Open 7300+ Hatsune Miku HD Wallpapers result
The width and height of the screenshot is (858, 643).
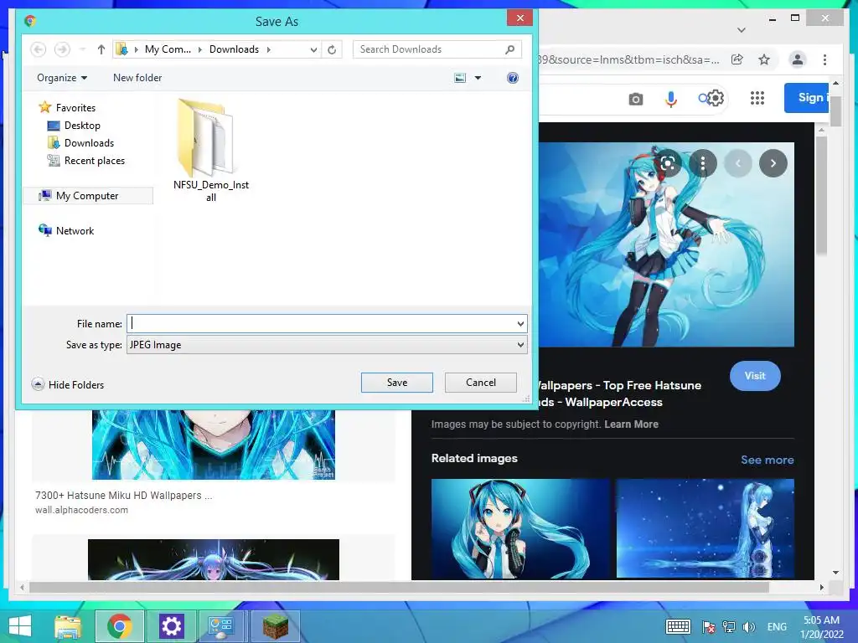[124, 496]
